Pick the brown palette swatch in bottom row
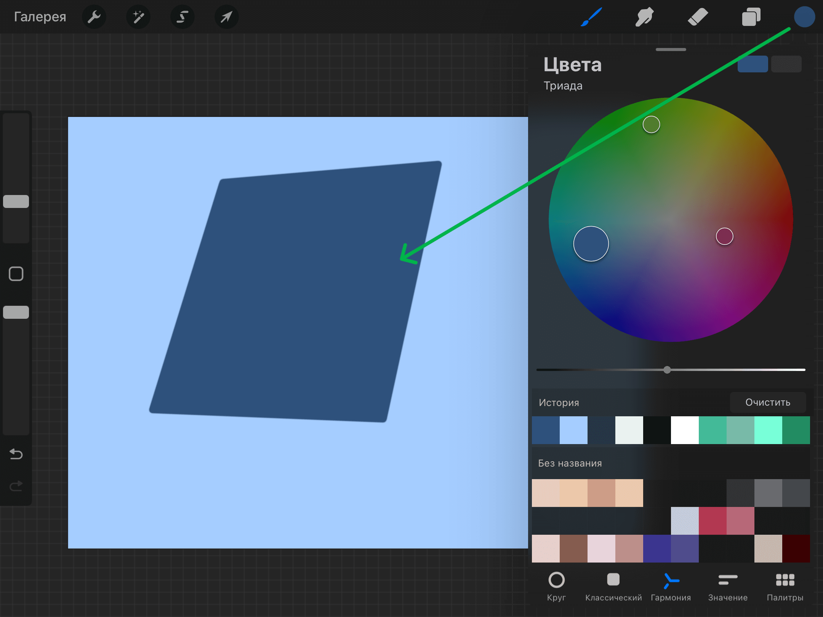 coord(573,548)
